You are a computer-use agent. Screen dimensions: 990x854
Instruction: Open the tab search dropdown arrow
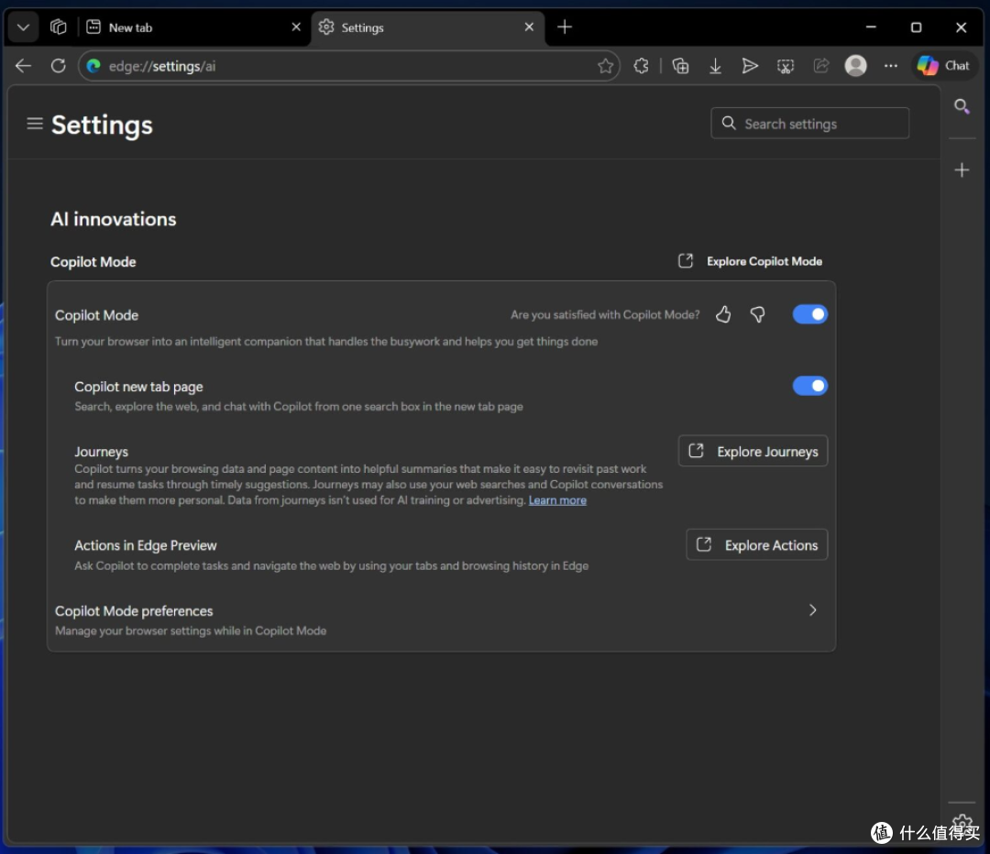click(23, 27)
